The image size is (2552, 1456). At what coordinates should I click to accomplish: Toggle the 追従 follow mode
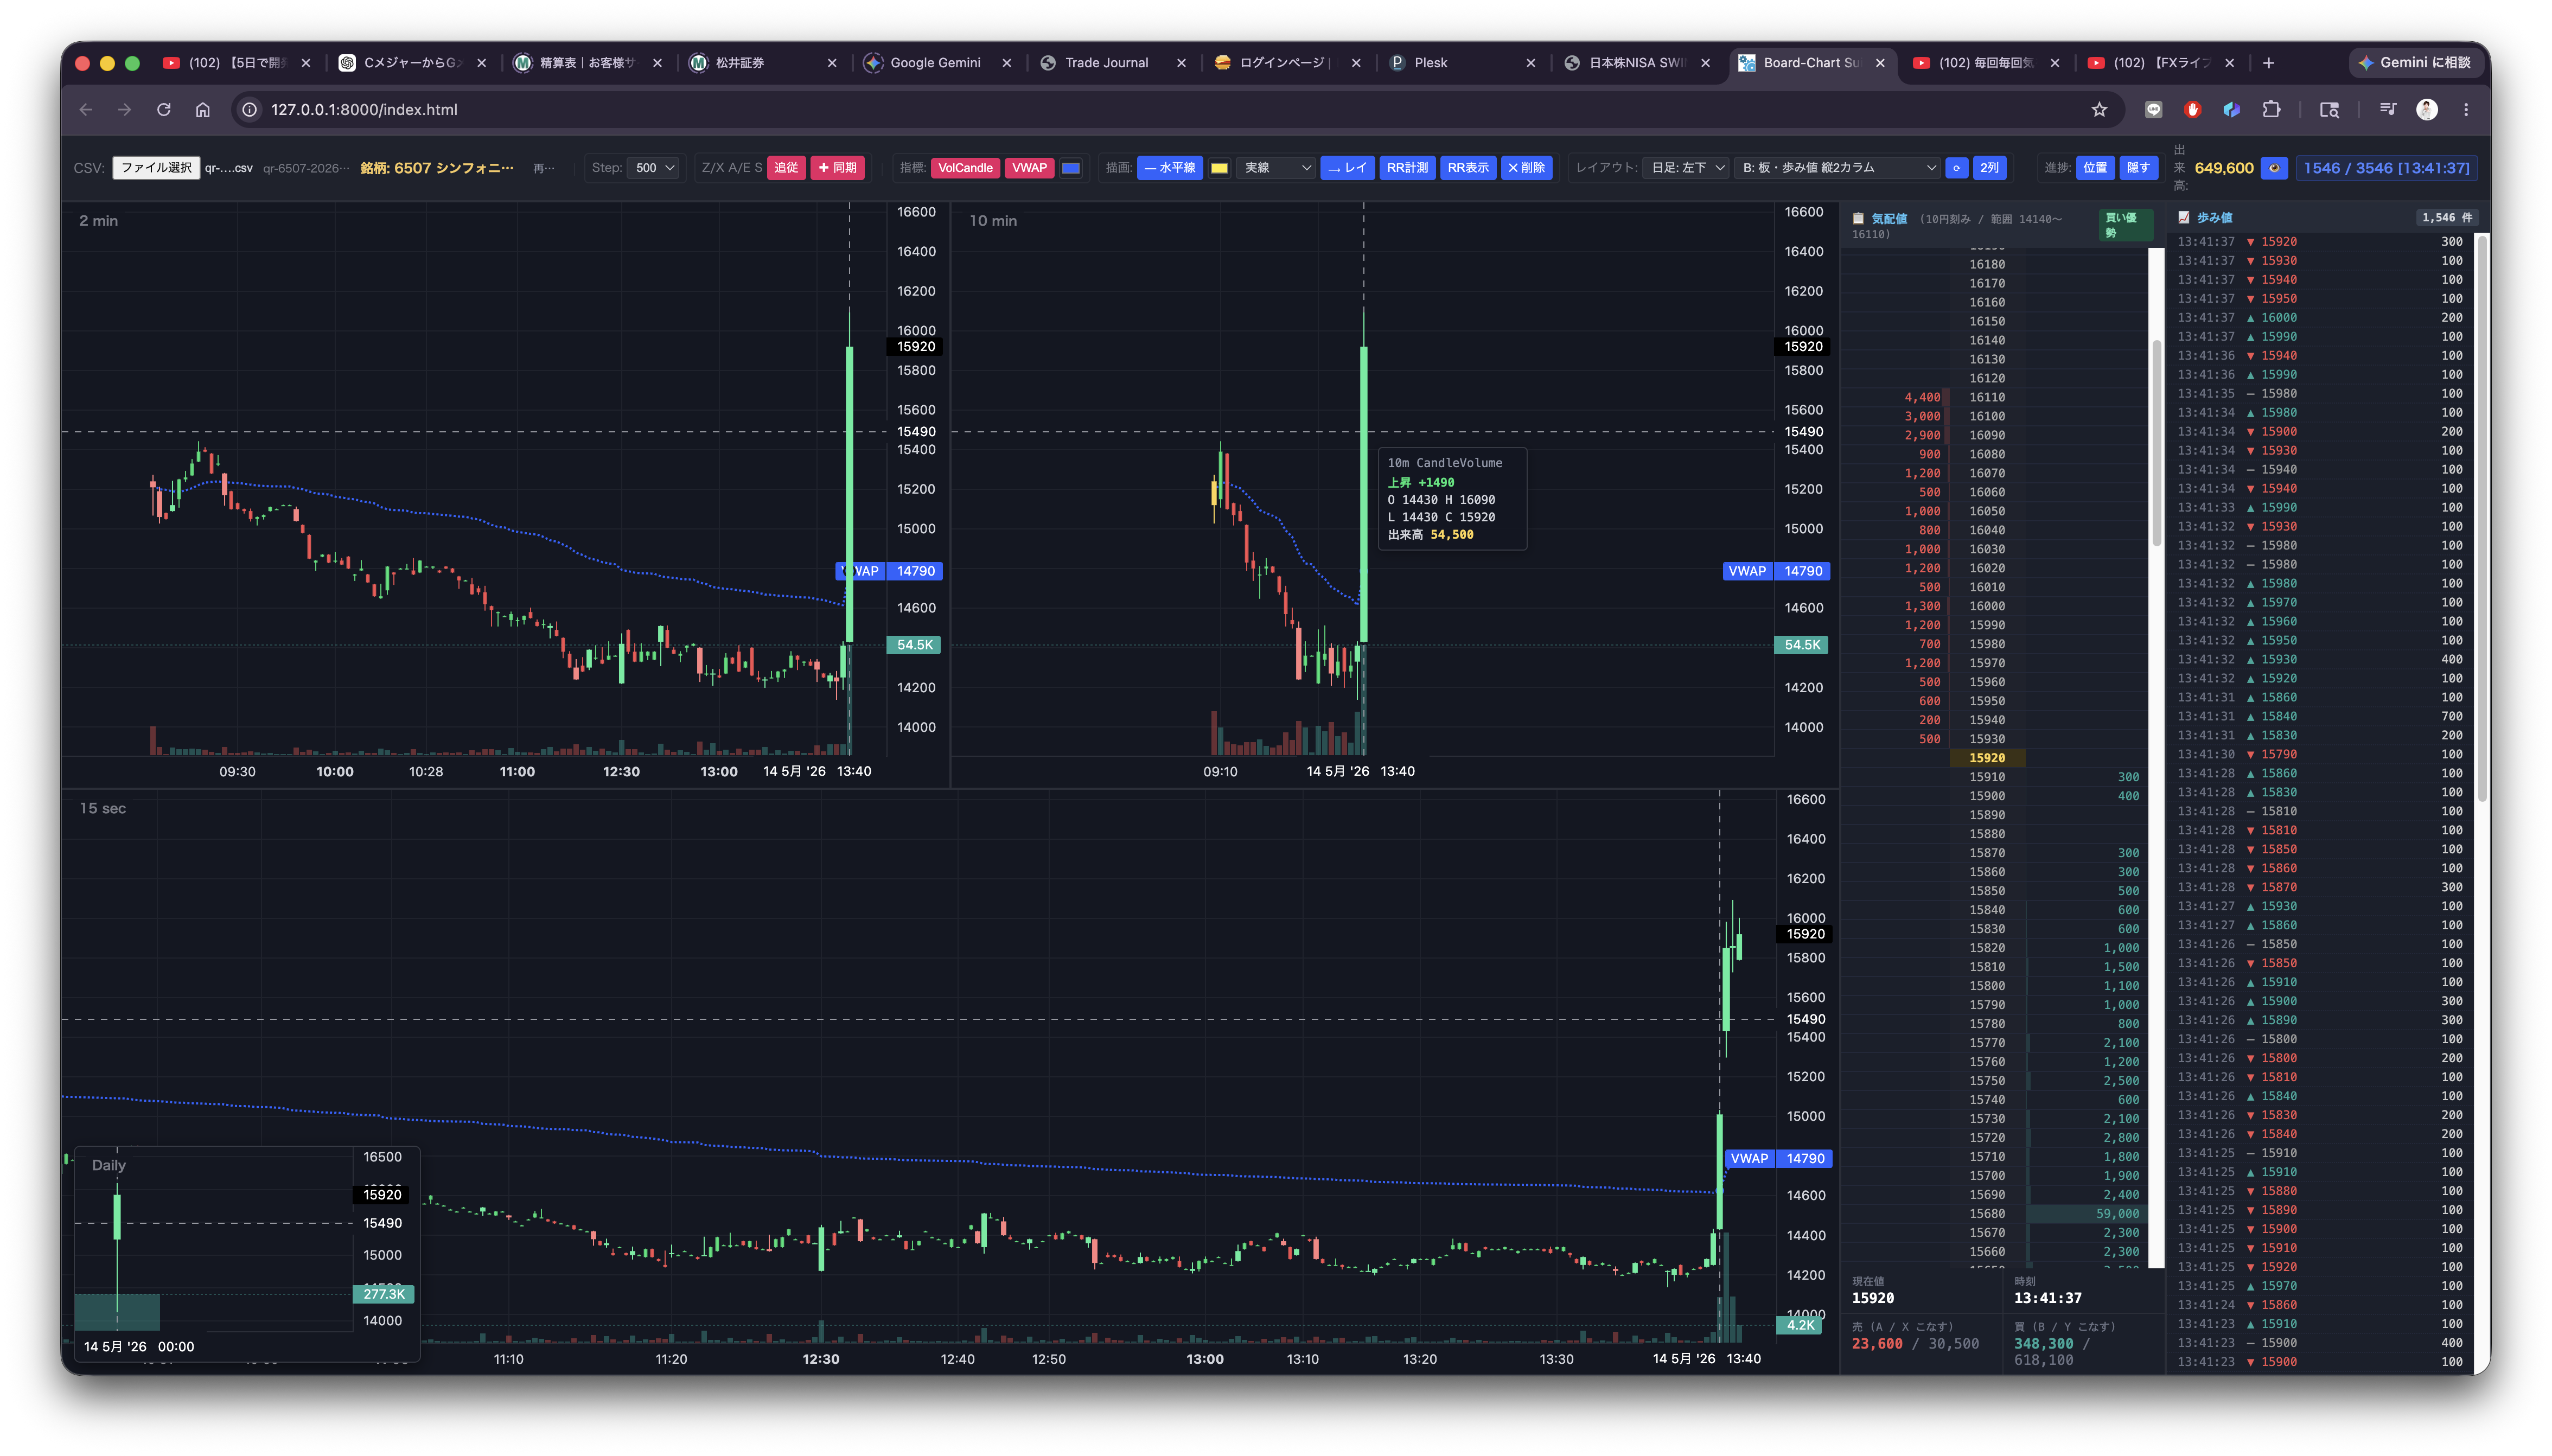pos(786,168)
